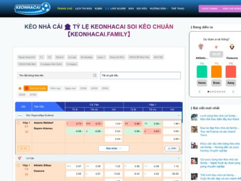Viewport: 241px width, 181px height.
Task: Filter by Bundesliga league tag
Action: (x=87, y=57)
